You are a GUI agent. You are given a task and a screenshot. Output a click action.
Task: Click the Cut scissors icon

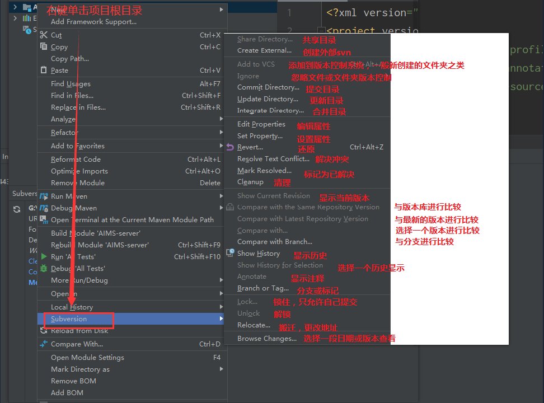[x=43, y=35]
